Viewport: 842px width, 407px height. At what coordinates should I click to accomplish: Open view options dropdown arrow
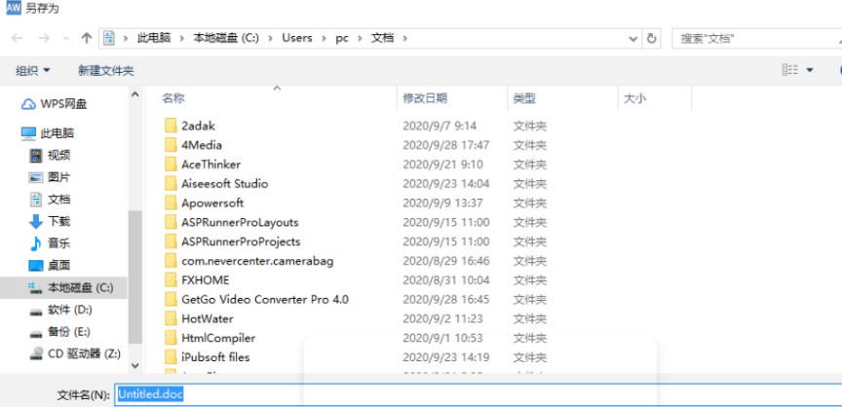tap(809, 70)
